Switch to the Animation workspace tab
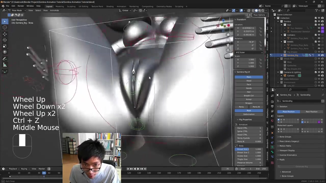Viewport: 326px width, 183px height. [x=121, y=6]
